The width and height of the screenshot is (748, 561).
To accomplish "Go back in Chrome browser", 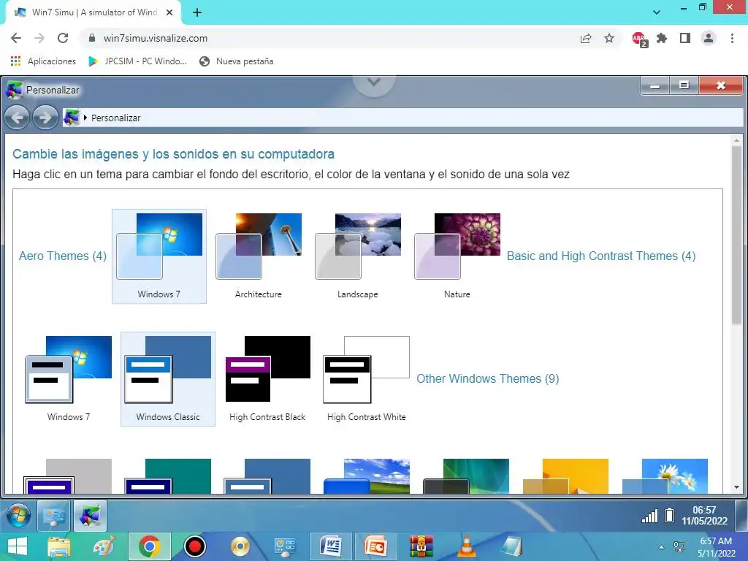I will [16, 38].
